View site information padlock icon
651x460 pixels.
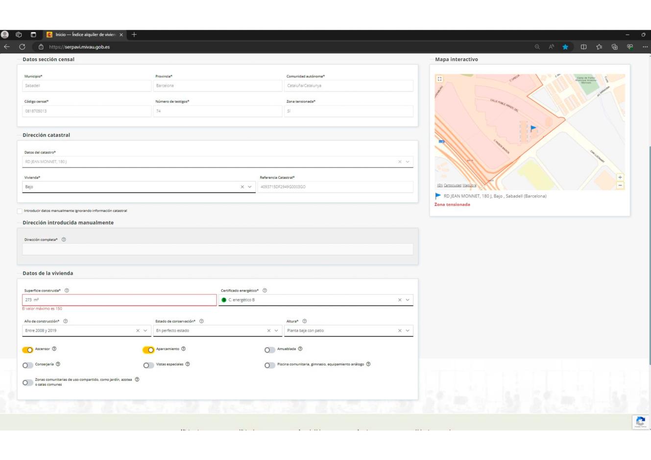click(x=42, y=47)
